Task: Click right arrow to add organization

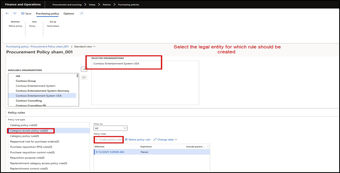Action: tap(84, 69)
